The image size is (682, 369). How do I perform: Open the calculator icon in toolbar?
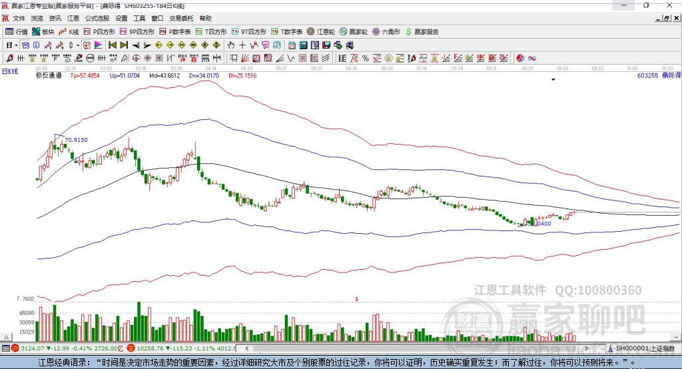(303, 45)
